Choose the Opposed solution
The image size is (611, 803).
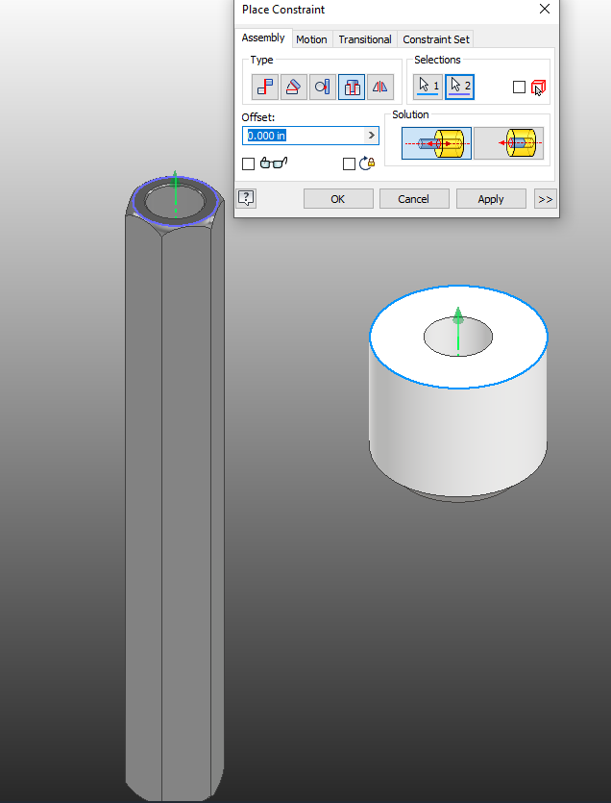coord(436,143)
